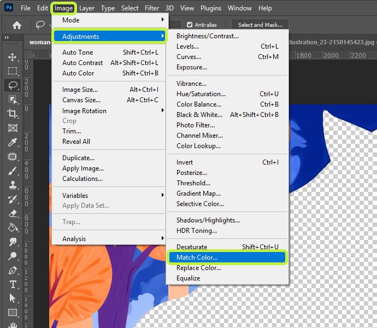The height and width of the screenshot is (328, 377).
Task: Choose Black & White adjustment
Action: tap(227, 115)
